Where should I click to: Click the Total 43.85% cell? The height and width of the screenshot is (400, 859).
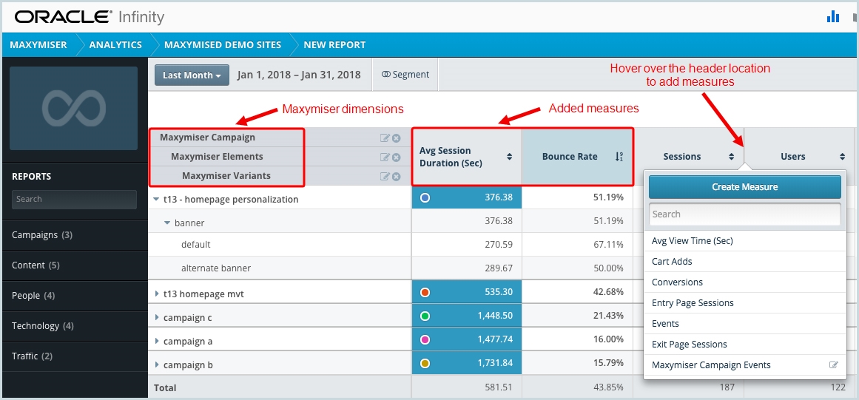click(577, 387)
